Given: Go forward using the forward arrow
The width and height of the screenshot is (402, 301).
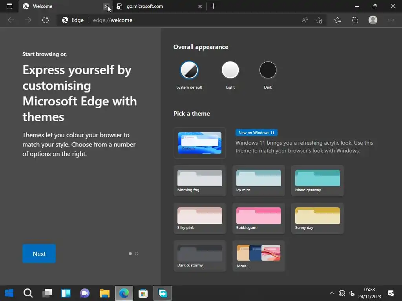Looking at the screenshot, I should click(28, 20).
